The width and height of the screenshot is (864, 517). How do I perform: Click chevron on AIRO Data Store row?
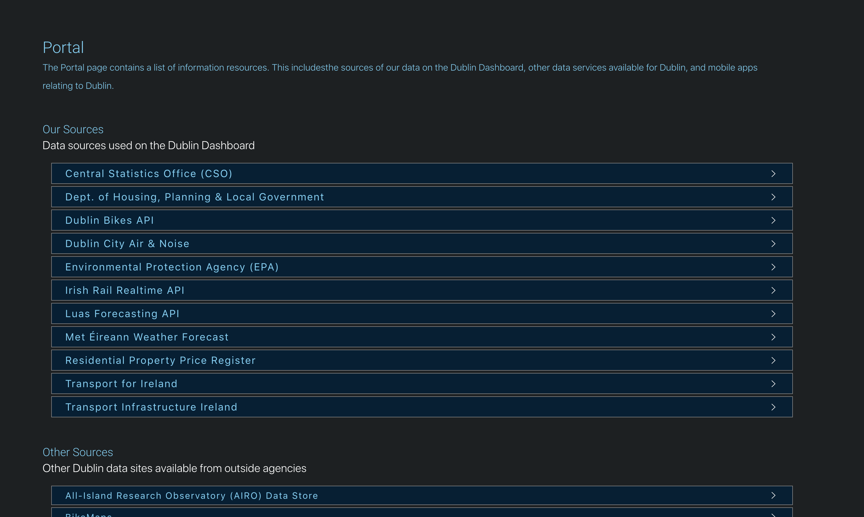tap(773, 495)
